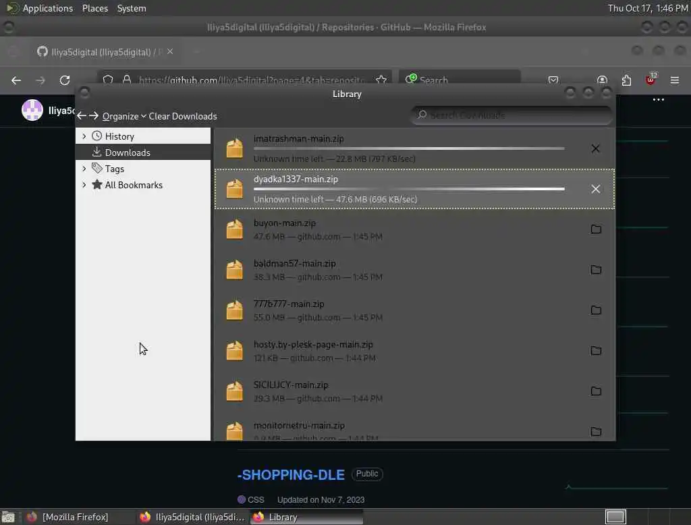Go forward in the Library window

click(x=93, y=116)
